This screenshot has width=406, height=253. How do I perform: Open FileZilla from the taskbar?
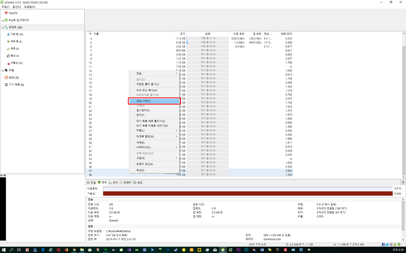coord(286,250)
